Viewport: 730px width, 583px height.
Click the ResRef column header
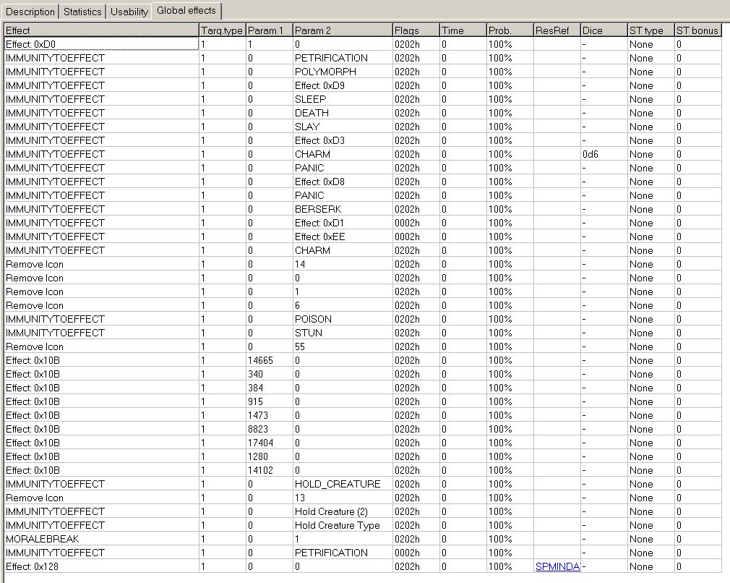click(x=557, y=30)
